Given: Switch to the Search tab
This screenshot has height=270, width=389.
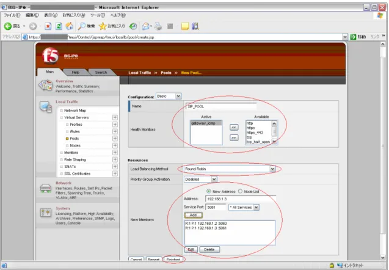Looking at the screenshot, I should pyautogui.click(x=101, y=72).
